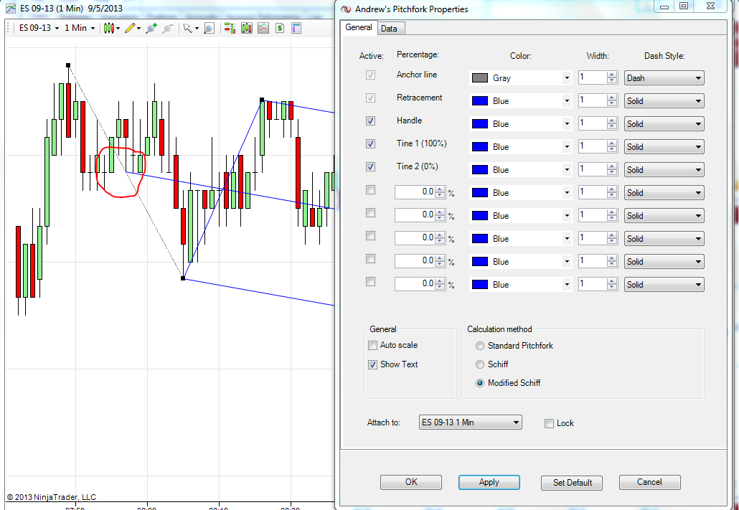Check the Lock checkbox
Image resolution: width=739 pixels, height=510 pixels.
(x=549, y=423)
